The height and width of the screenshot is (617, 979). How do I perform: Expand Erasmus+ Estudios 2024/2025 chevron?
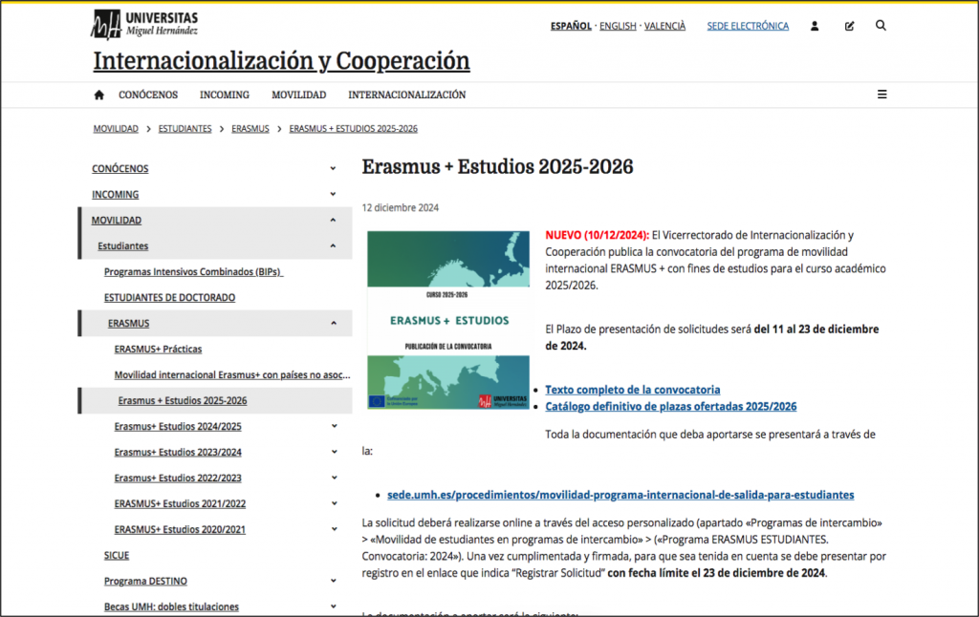coord(334,426)
